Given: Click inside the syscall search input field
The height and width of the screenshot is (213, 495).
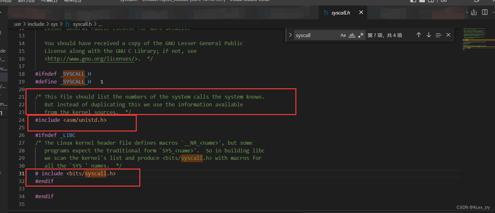Looking at the screenshot, I should [x=316, y=35].
